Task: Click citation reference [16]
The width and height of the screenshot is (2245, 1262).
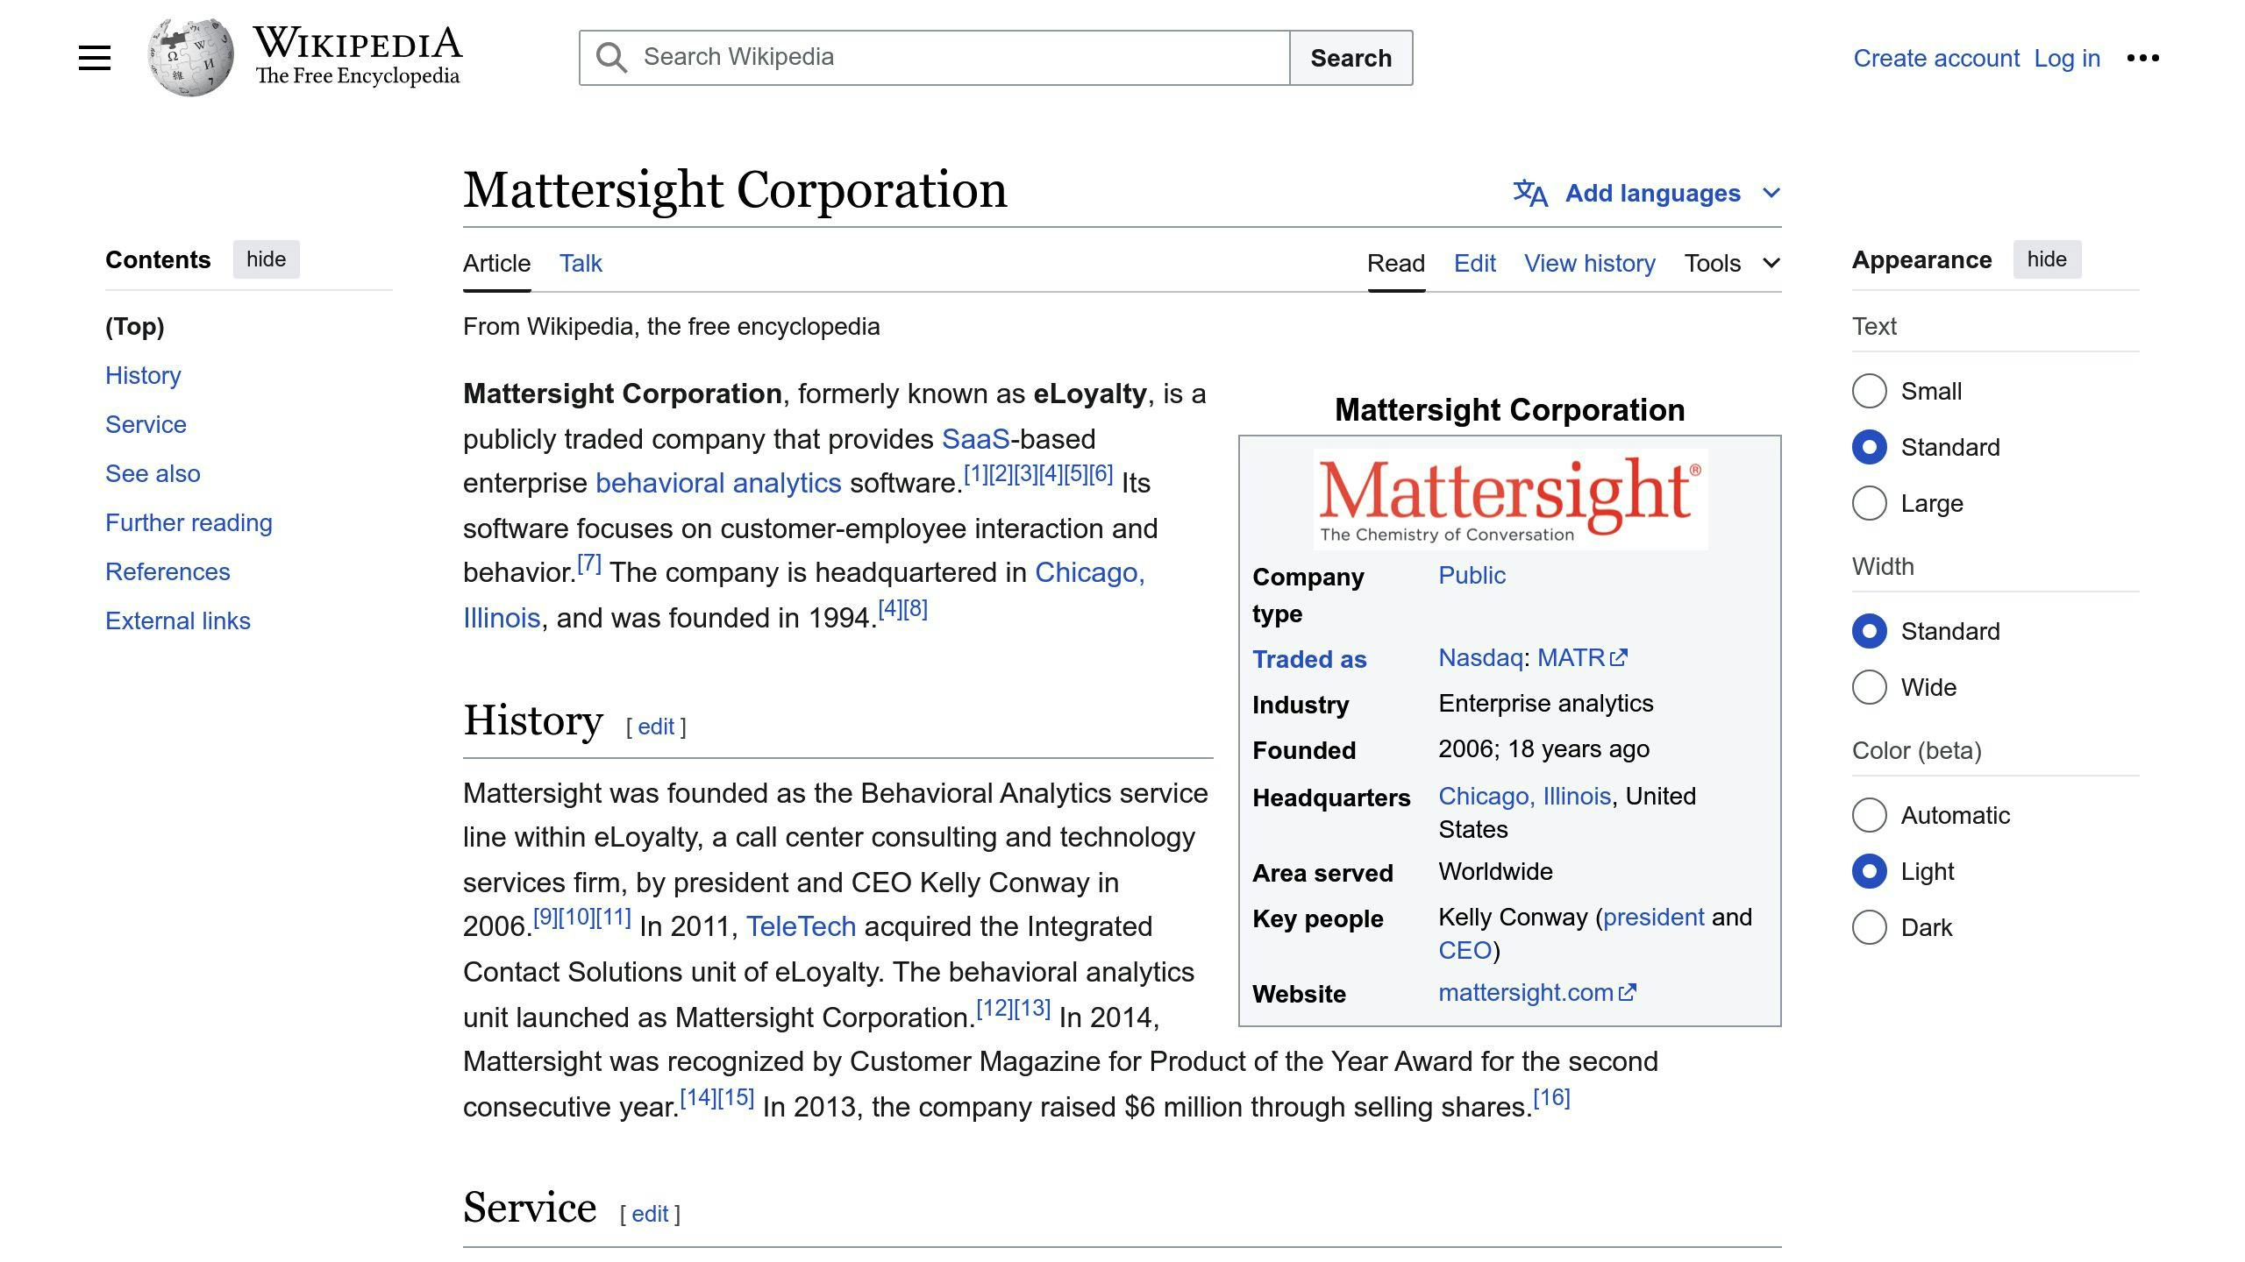Action: [x=1551, y=1098]
